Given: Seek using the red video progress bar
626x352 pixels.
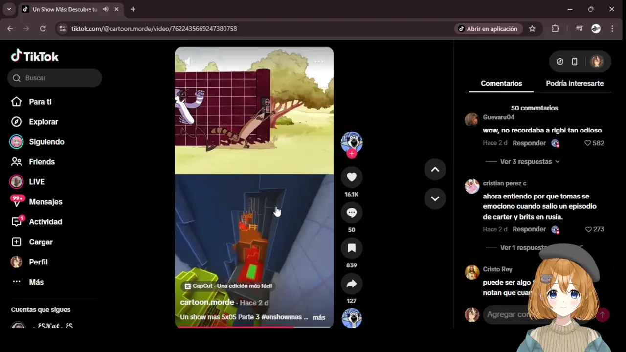Looking at the screenshot, I should 254,327.
